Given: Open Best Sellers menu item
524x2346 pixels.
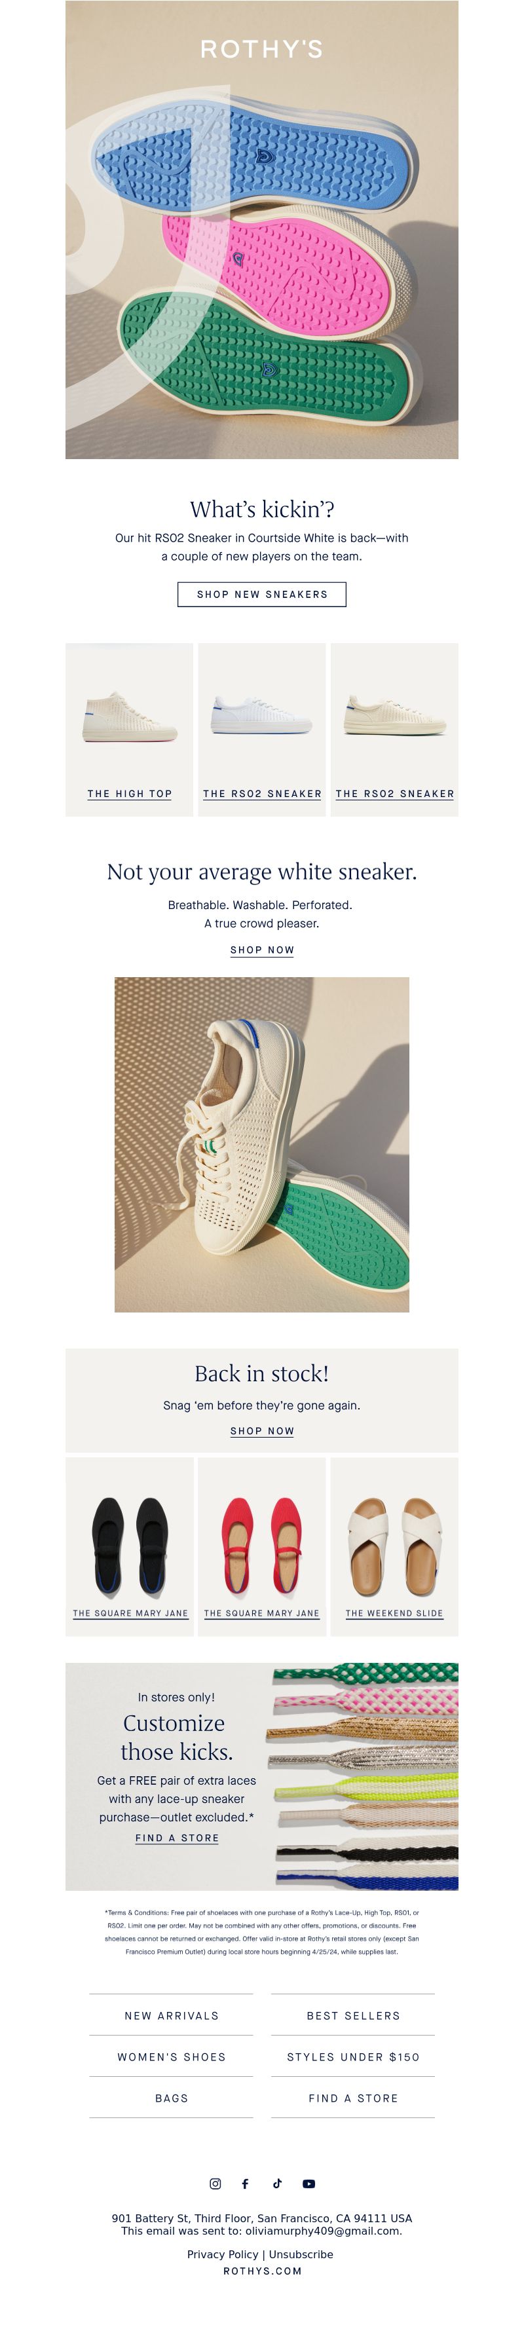Looking at the screenshot, I should [x=352, y=2015].
